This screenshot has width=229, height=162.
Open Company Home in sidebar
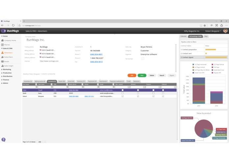click(9, 40)
